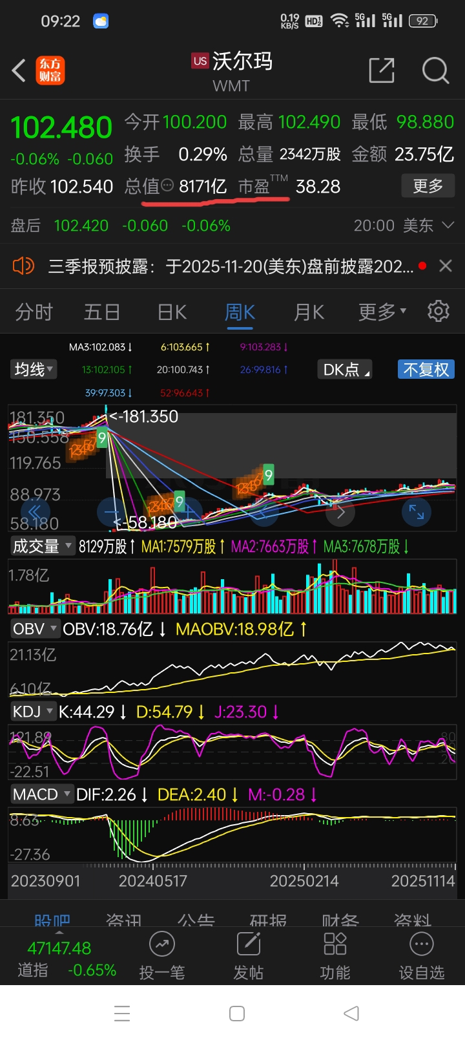Open the 研报 tab
Viewport: 465px width, 1042px height.
tap(268, 919)
